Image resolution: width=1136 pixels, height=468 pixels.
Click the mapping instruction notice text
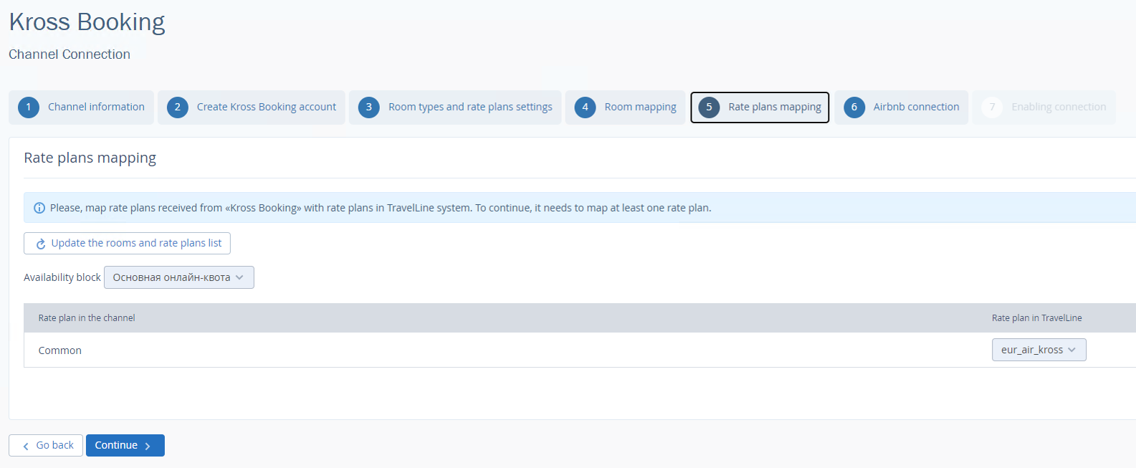(x=381, y=208)
